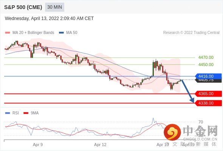
Task: Click the S&P 500 (CME) title
Action: tap(23, 7)
